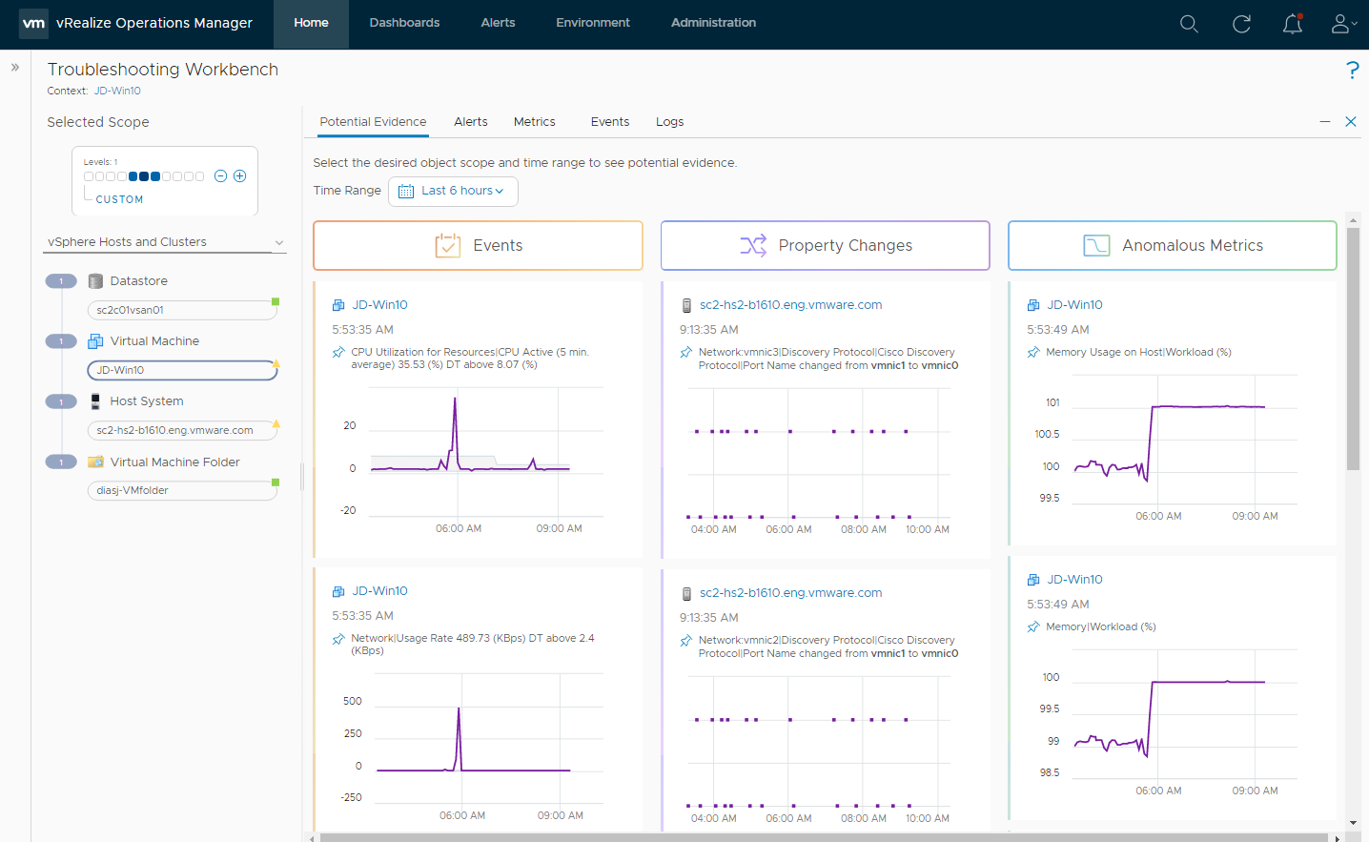Toggle the Host System scope count pill
The width and height of the screenshot is (1369, 842).
61,401
